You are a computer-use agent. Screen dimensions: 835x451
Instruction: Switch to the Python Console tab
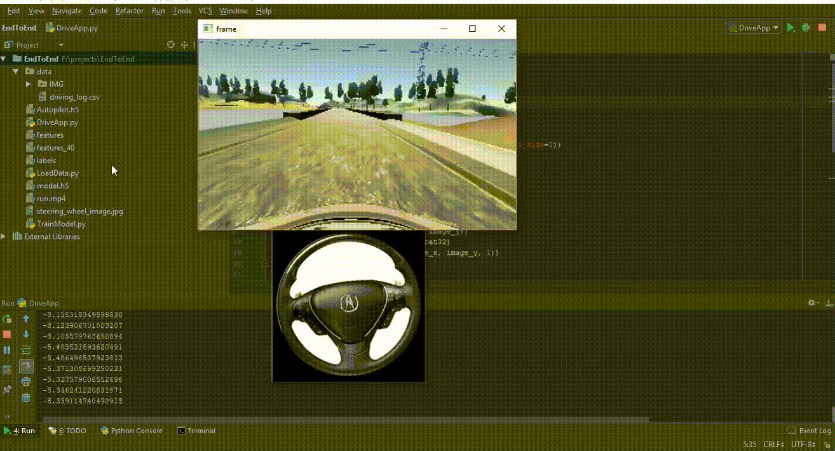[132, 431]
